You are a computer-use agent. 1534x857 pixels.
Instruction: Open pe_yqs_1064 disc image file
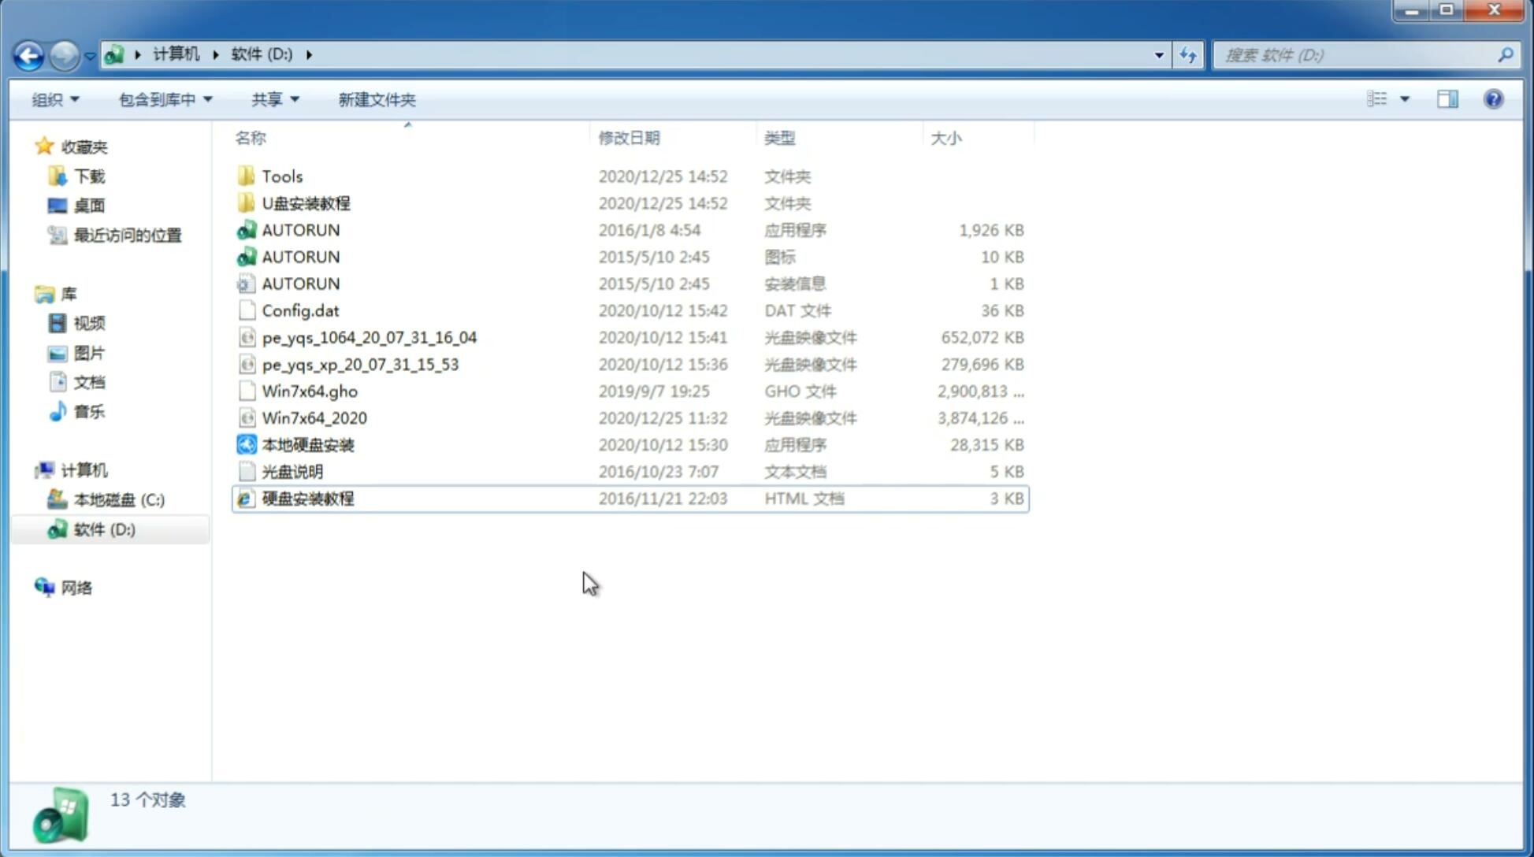click(370, 337)
